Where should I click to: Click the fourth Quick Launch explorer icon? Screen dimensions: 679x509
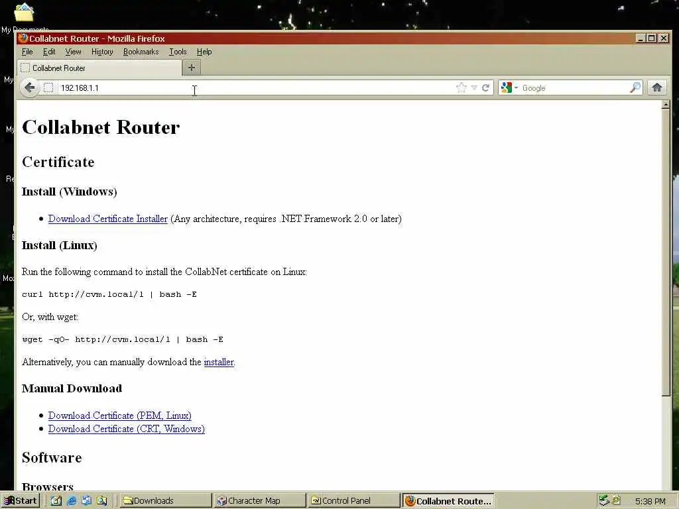coord(101,501)
